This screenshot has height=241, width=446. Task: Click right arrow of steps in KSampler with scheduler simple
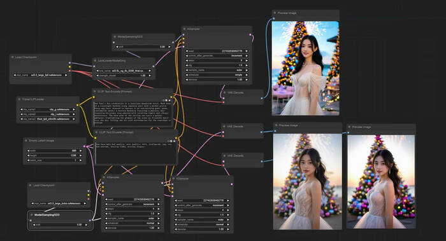point(247,60)
